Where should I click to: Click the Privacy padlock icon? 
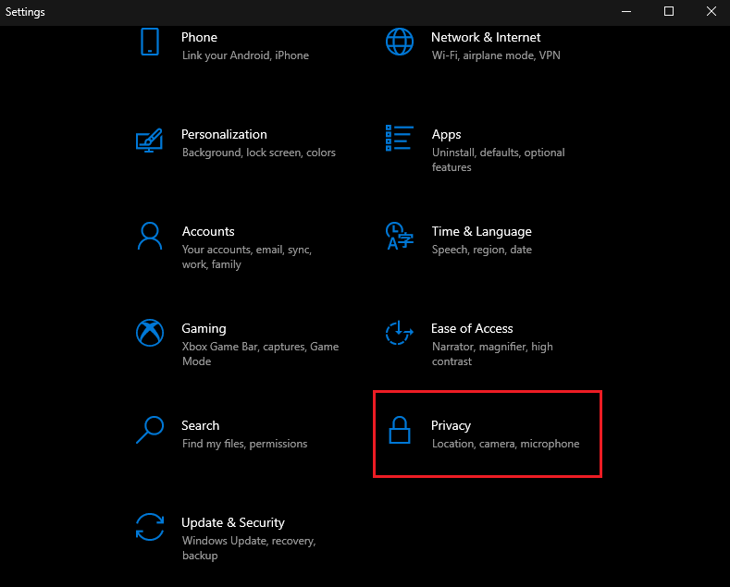[x=400, y=430]
